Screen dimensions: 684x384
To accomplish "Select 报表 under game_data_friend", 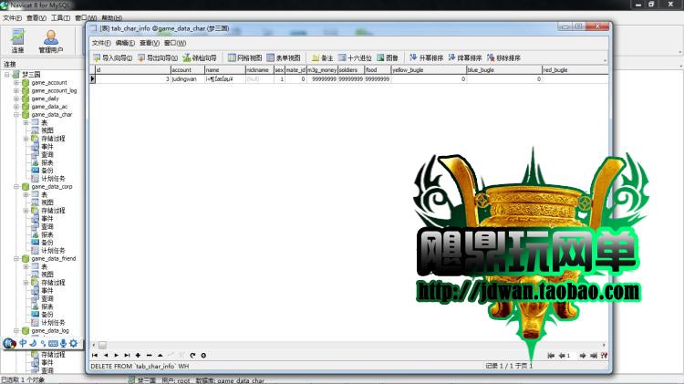I will tap(47, 306).
